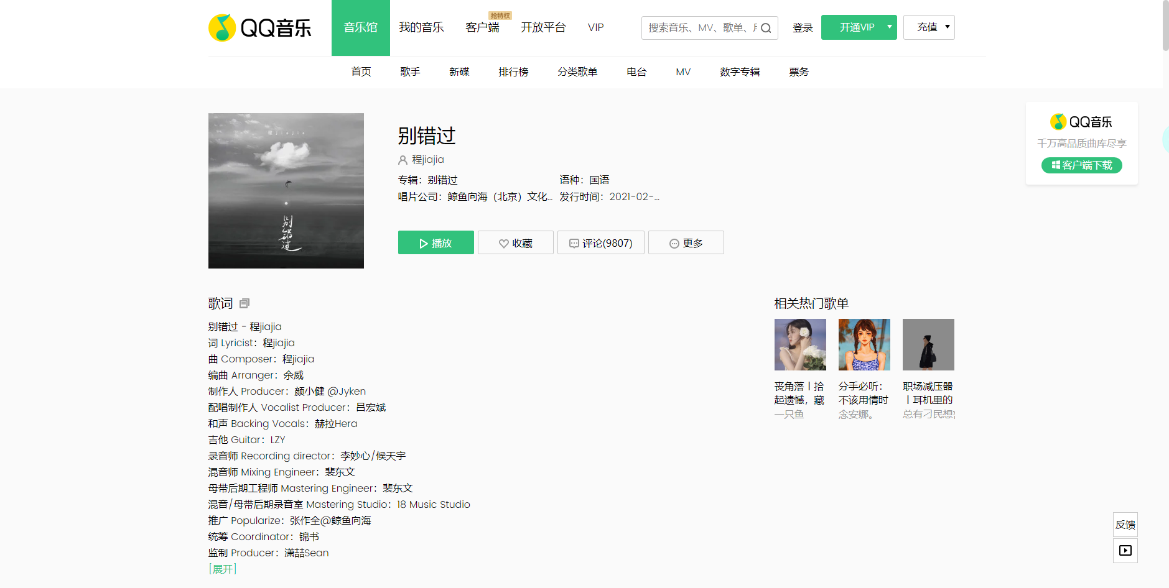Expand full lyrics with 展开
The width and height of the screenshot is (1169, 588).
click(x=223, y=569)
